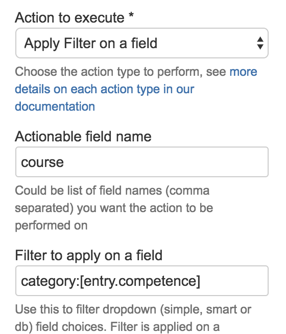Click the 'Filter to apply on a field' label

tap(88, 255)
